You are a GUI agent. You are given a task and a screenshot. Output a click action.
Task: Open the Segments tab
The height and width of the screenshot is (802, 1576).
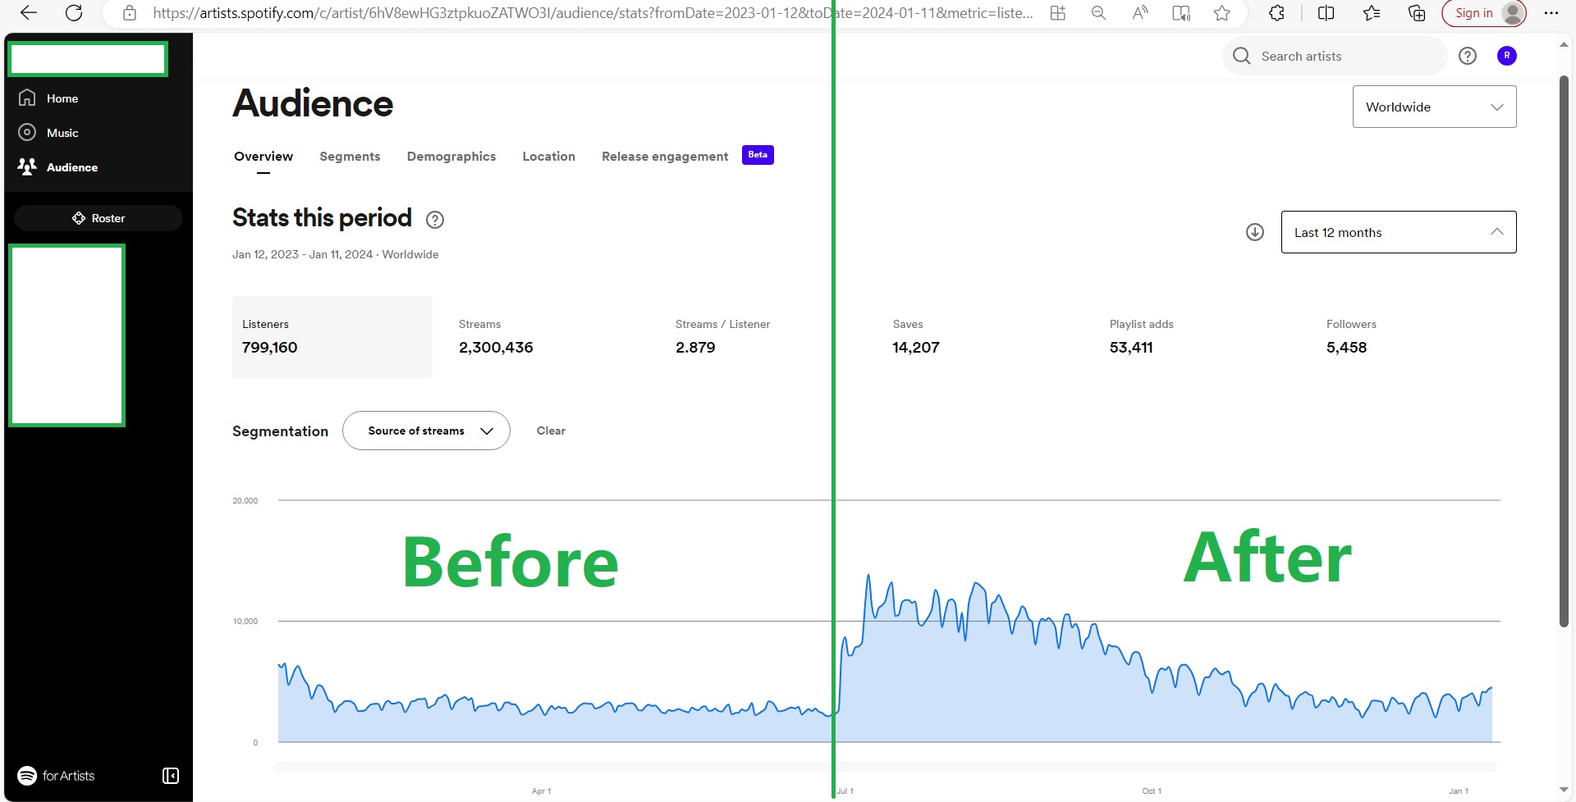[350, 157]
